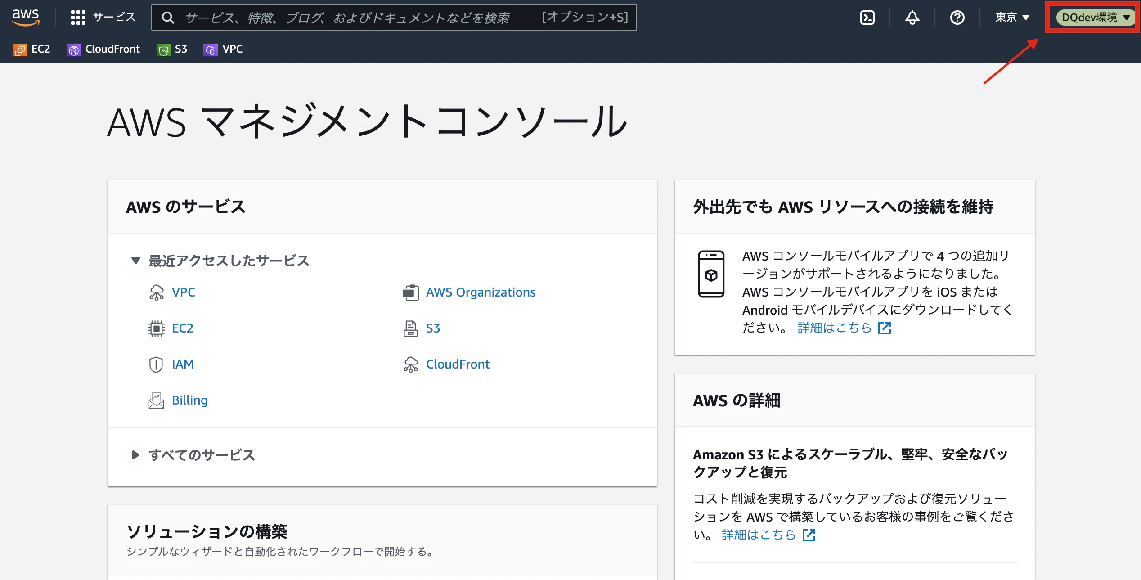1141x580 pixels.
Task: Click the mobile app phone icon
Action: [x=711, y=274]
